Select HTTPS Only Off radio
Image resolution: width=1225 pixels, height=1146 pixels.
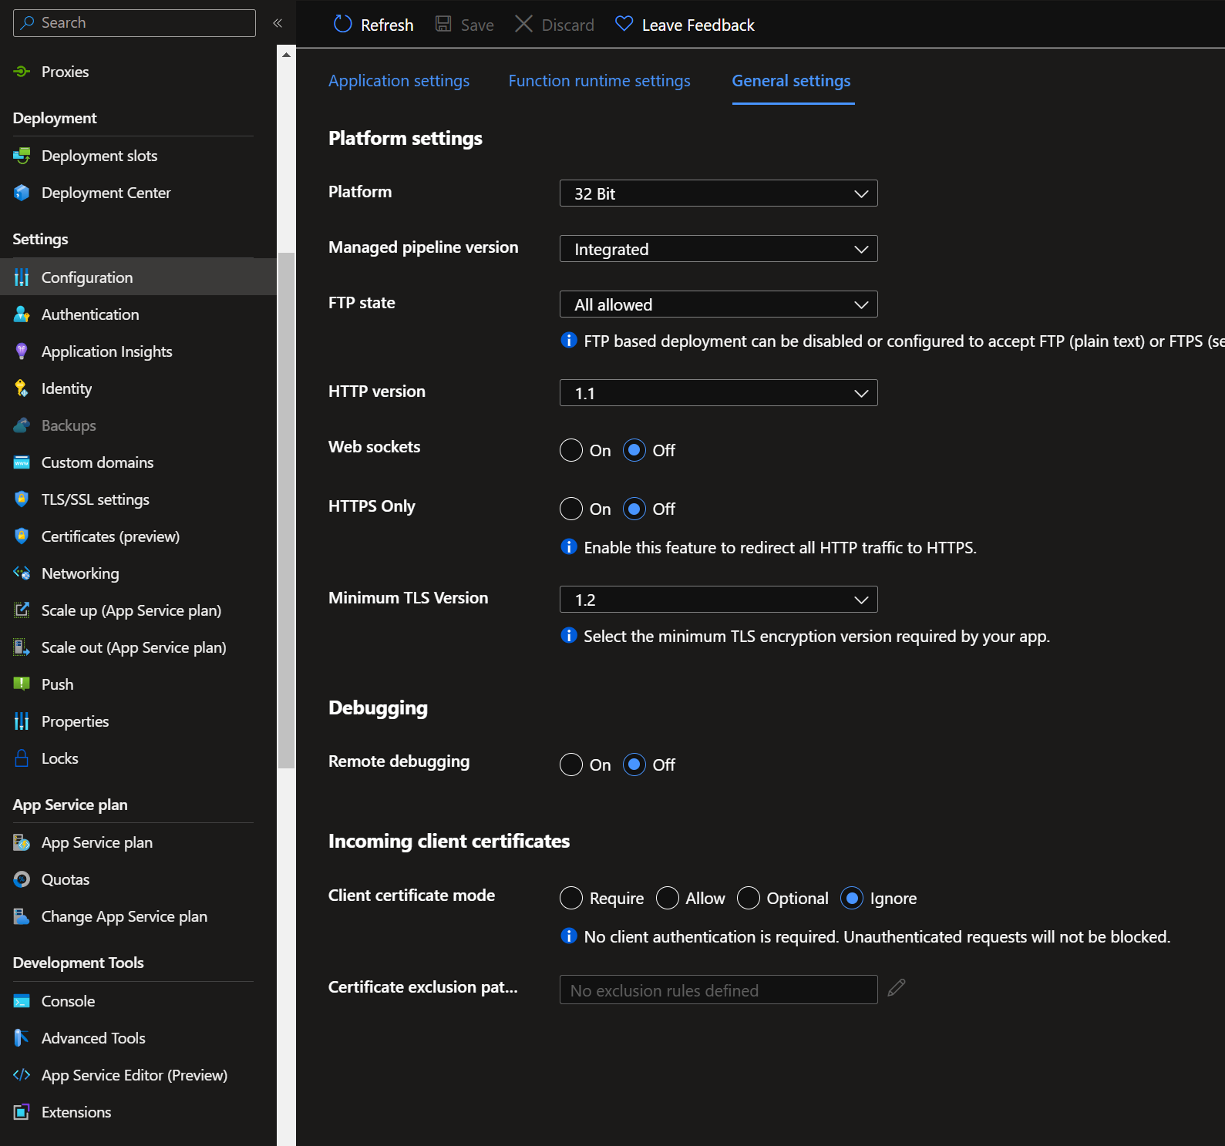click(634, 509)
